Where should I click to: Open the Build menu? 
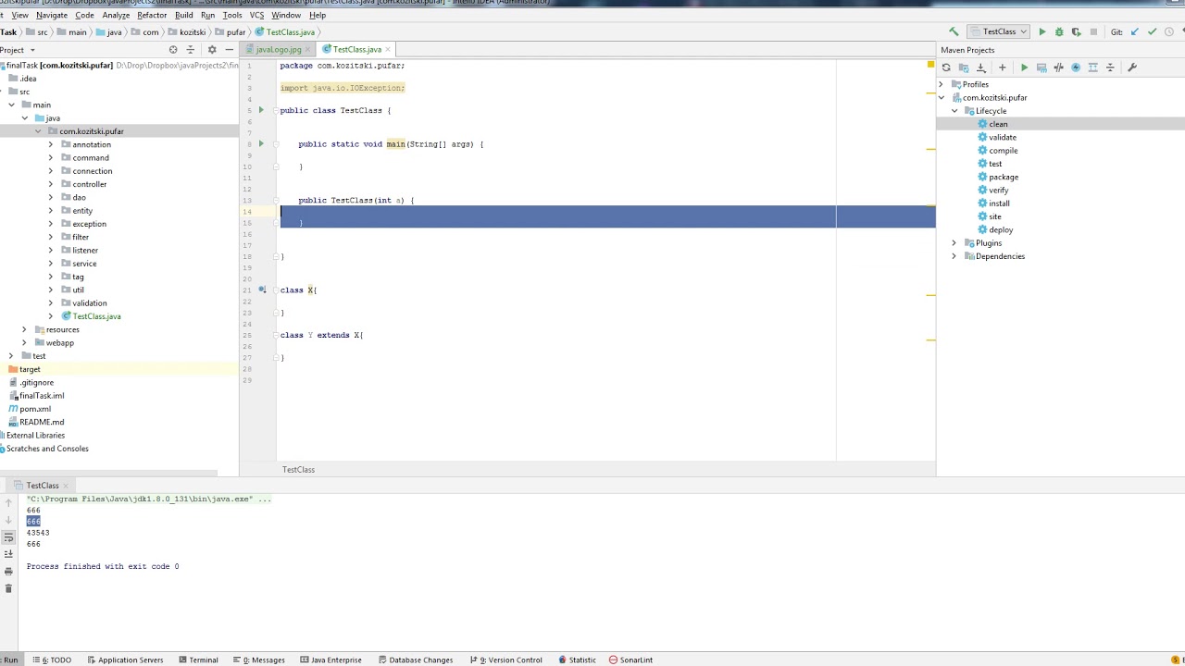184,15
